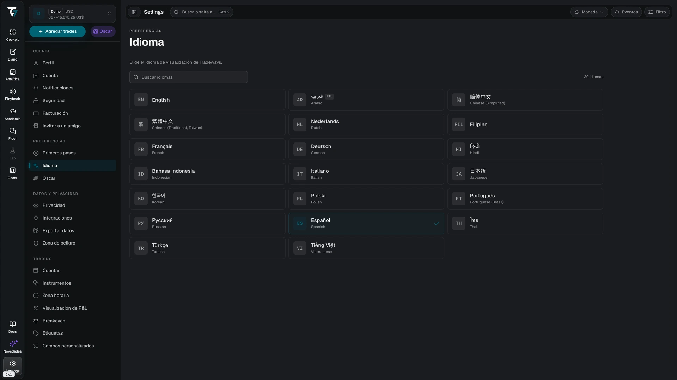This screenshot has height=380, width=677.
Task: Open Campos personalizados settings
Action: pos(72,346)
